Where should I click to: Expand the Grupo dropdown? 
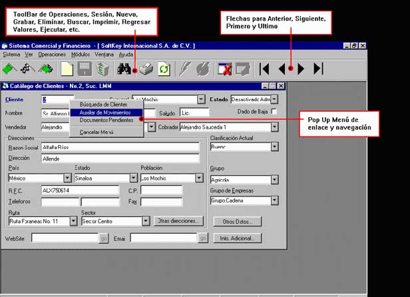coord(274,180)
